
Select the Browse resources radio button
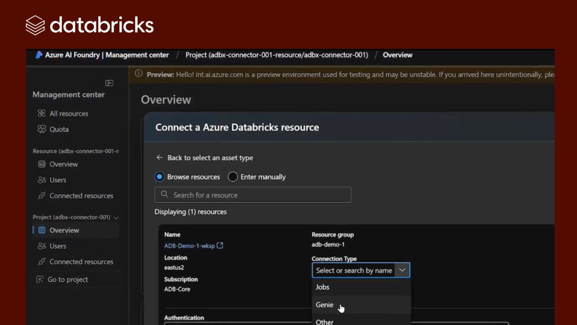click(160, 177)
